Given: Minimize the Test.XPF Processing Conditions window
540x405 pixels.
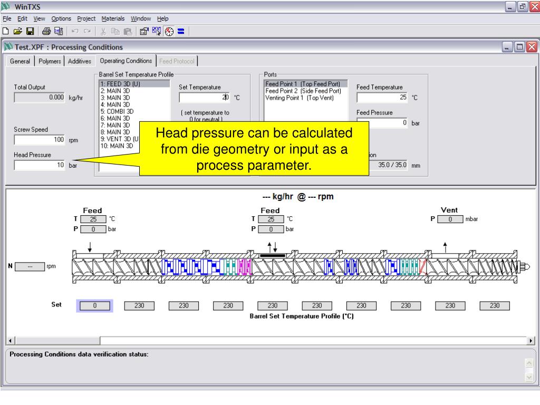Looking at the screenshot, I should [507, 46].
